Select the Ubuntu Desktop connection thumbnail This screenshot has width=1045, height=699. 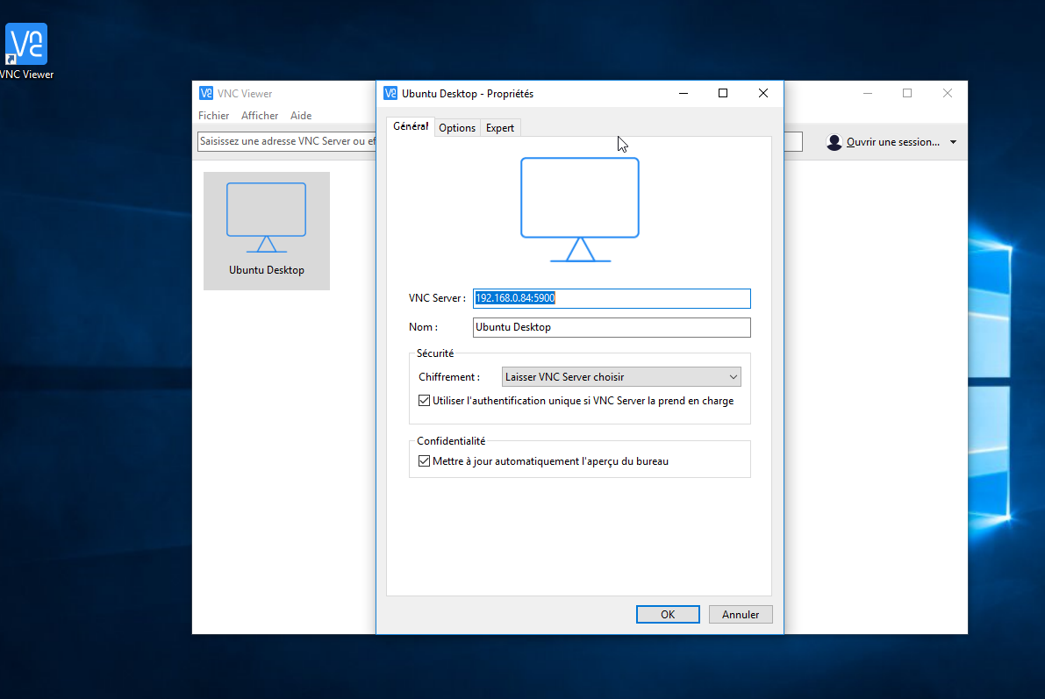tap(267, 231)
